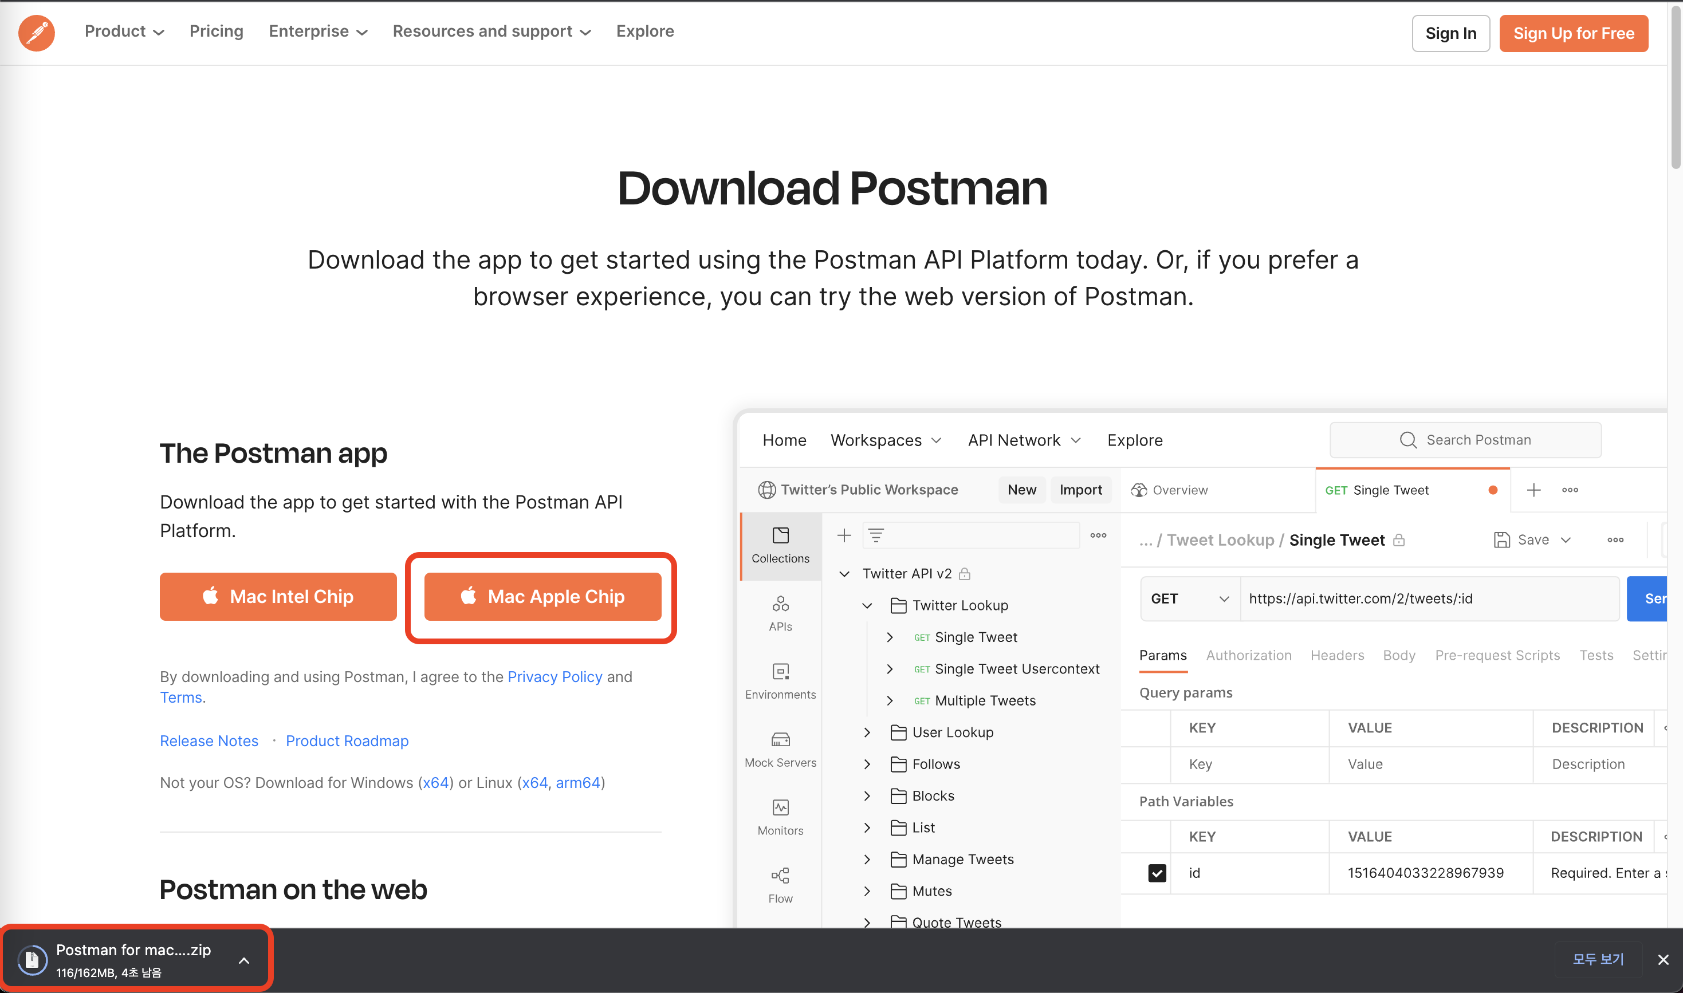Click the Search Postman field

1465,440
